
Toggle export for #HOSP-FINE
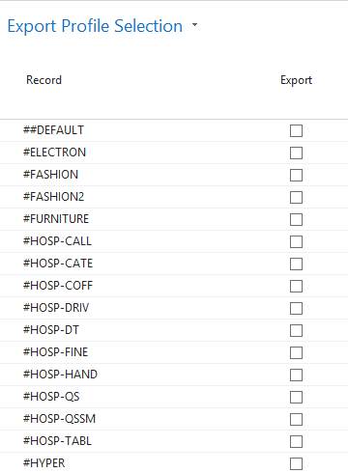296,352
